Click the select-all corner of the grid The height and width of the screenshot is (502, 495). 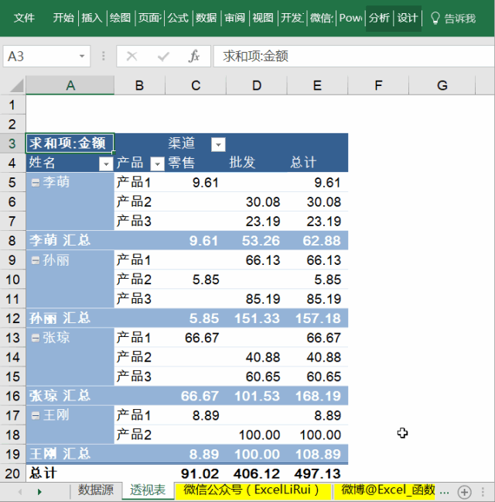(13, 85)
